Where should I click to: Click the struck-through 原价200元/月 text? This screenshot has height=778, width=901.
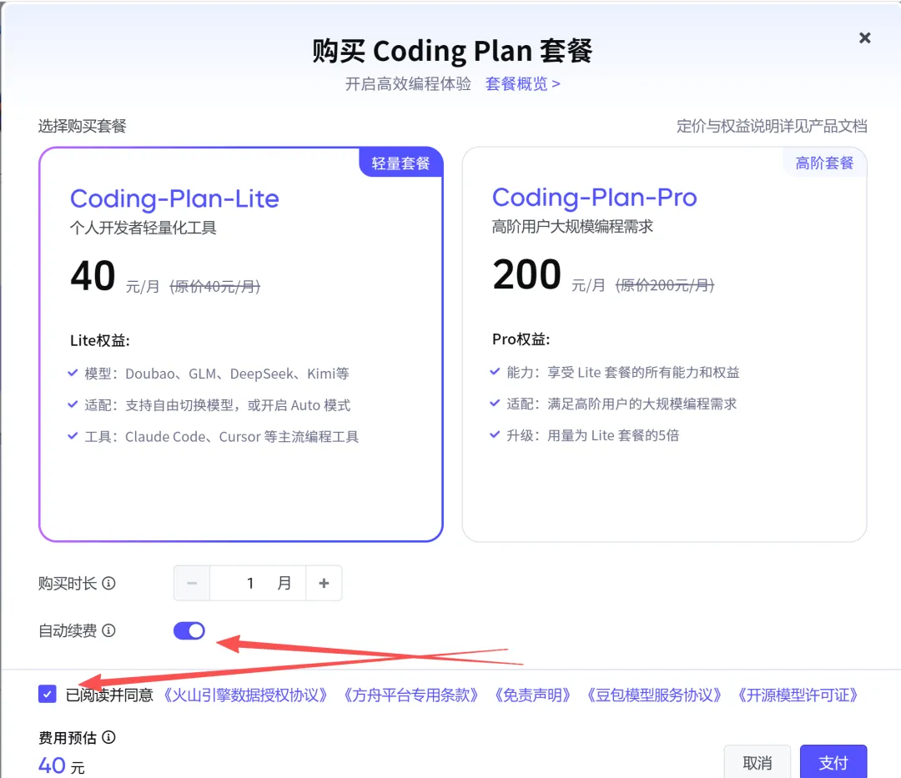pyautogui.click(x=665, y=285)
